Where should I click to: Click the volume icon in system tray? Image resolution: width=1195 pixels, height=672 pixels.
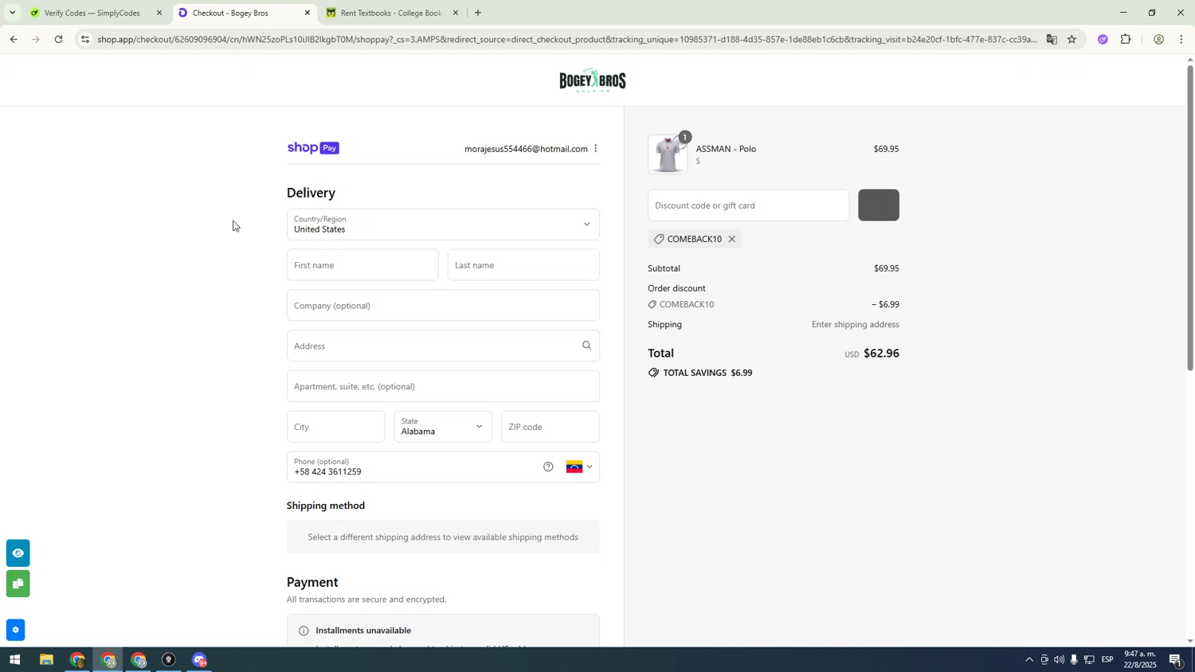1059,659
